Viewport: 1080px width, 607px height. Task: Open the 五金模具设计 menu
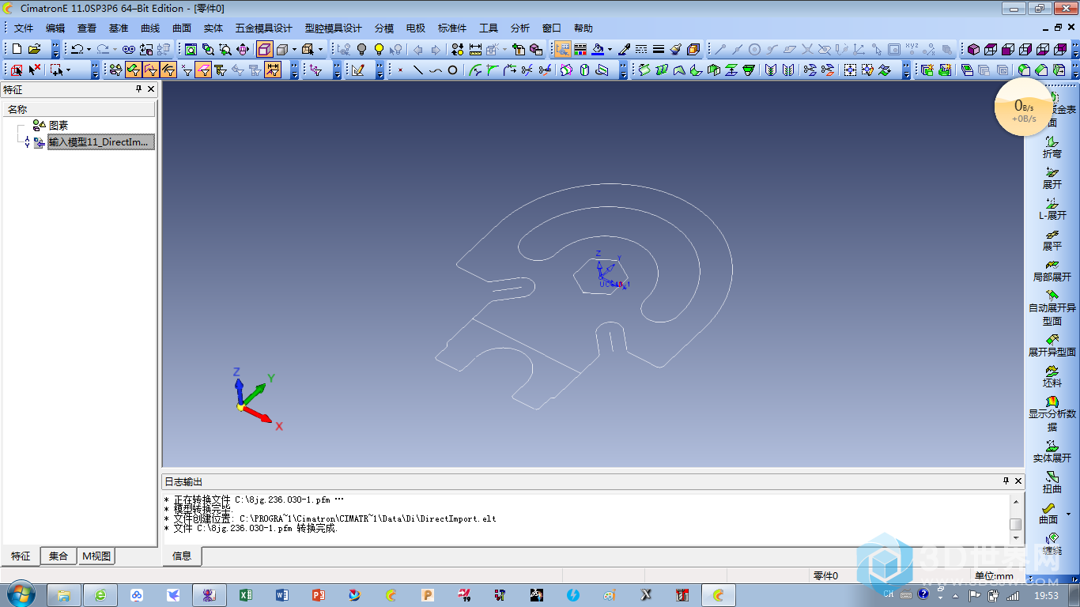263,28
